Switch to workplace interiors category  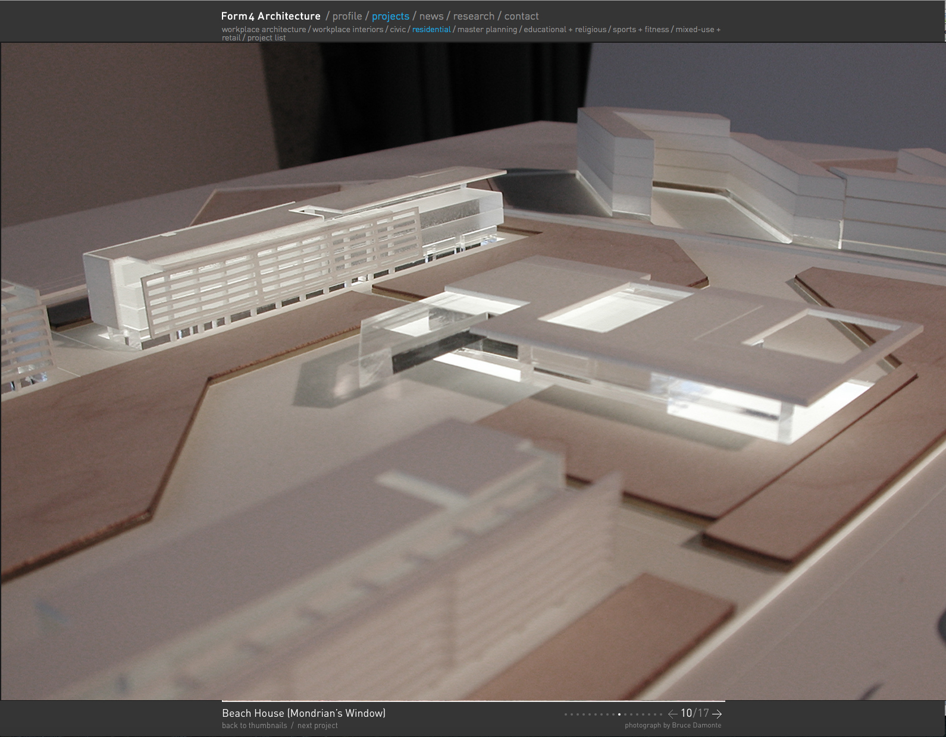347,29
